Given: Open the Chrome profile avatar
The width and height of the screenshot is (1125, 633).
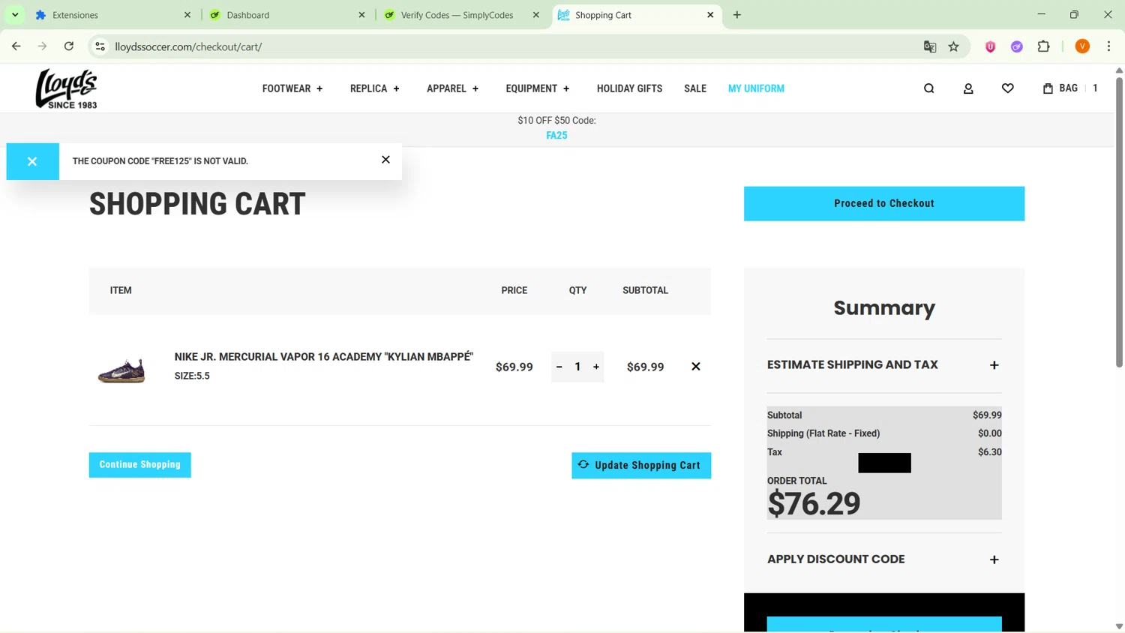Looking at the screenshot, I should 1082,46.
